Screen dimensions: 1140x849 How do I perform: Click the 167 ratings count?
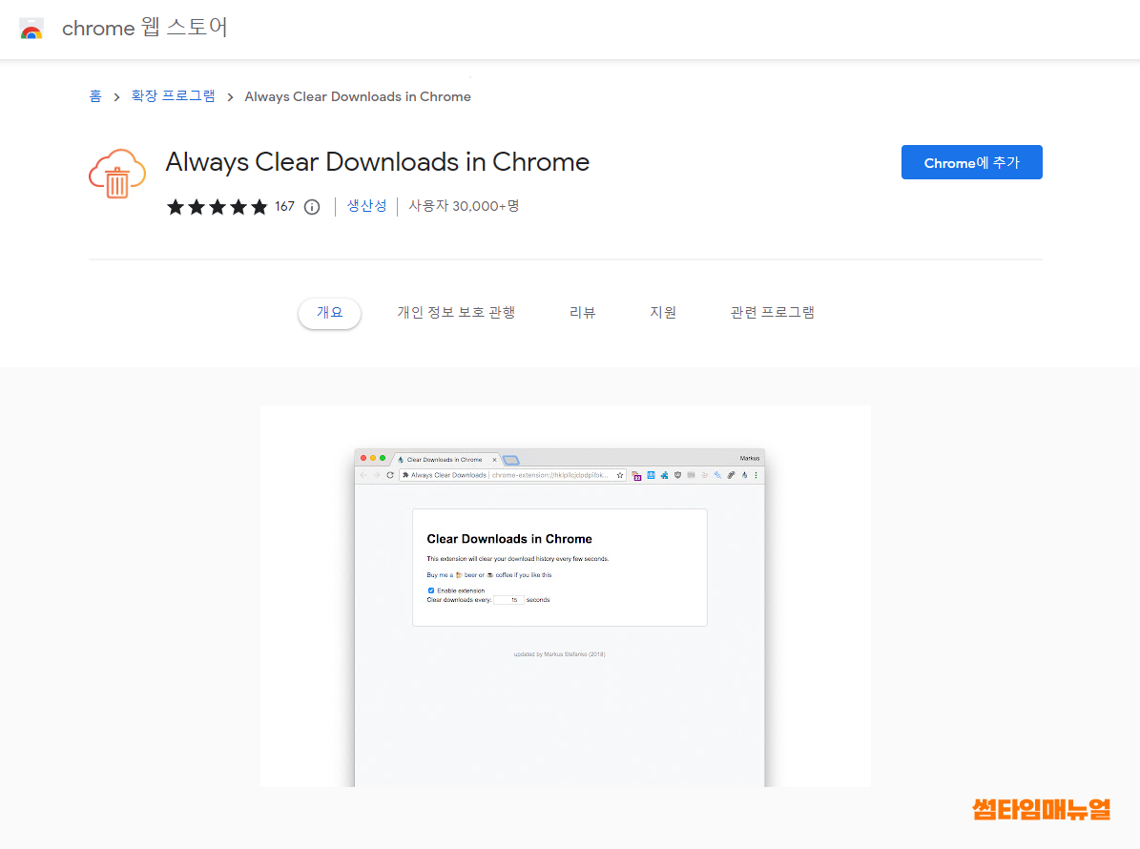(x=284, y=206)
